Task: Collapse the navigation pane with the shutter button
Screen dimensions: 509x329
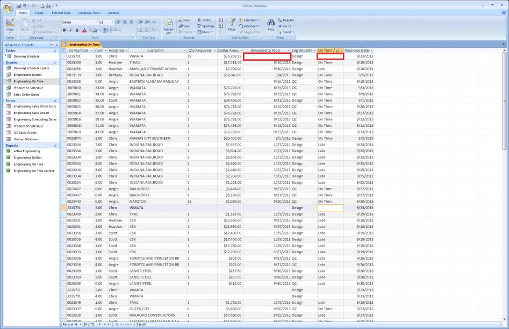Action: coord(57,45)
